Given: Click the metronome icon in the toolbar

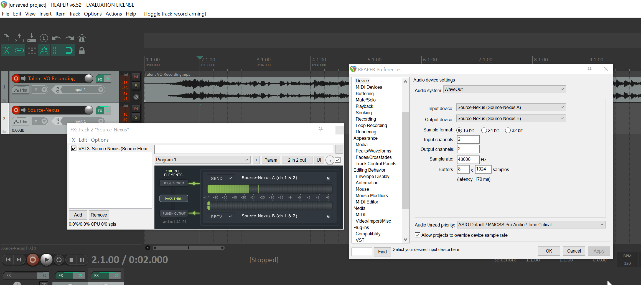Looking at the screenshot, I should point(82,38).
